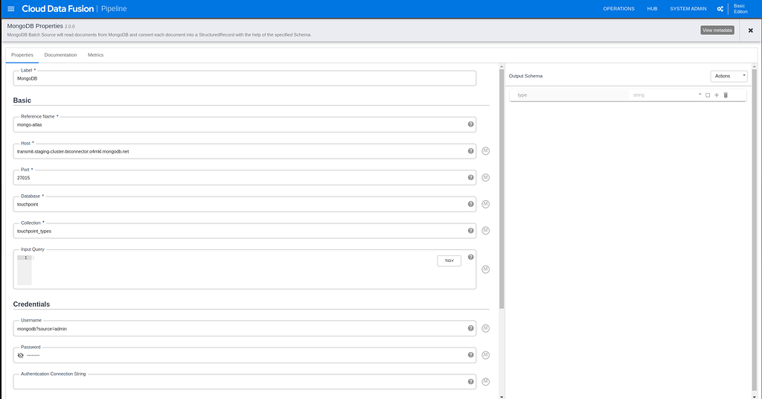This screenshot has height=399, width=762.
Task: Click the system settings gear icon
Action: pyautogui.click(x=720, y=9)
